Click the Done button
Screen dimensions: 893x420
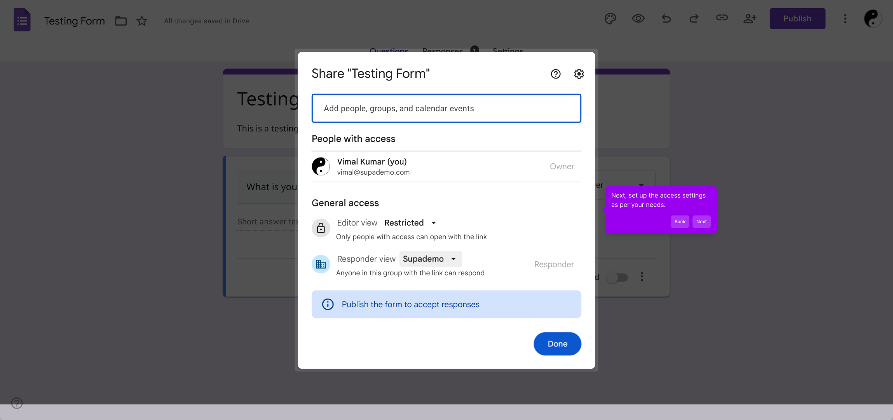[x=557, y=344]
